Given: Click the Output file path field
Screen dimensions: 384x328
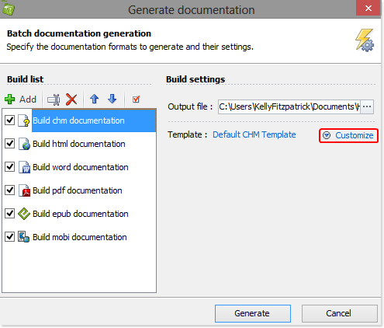Looking at the screenshot, I should pyautogui.click(x=289, y=106).
